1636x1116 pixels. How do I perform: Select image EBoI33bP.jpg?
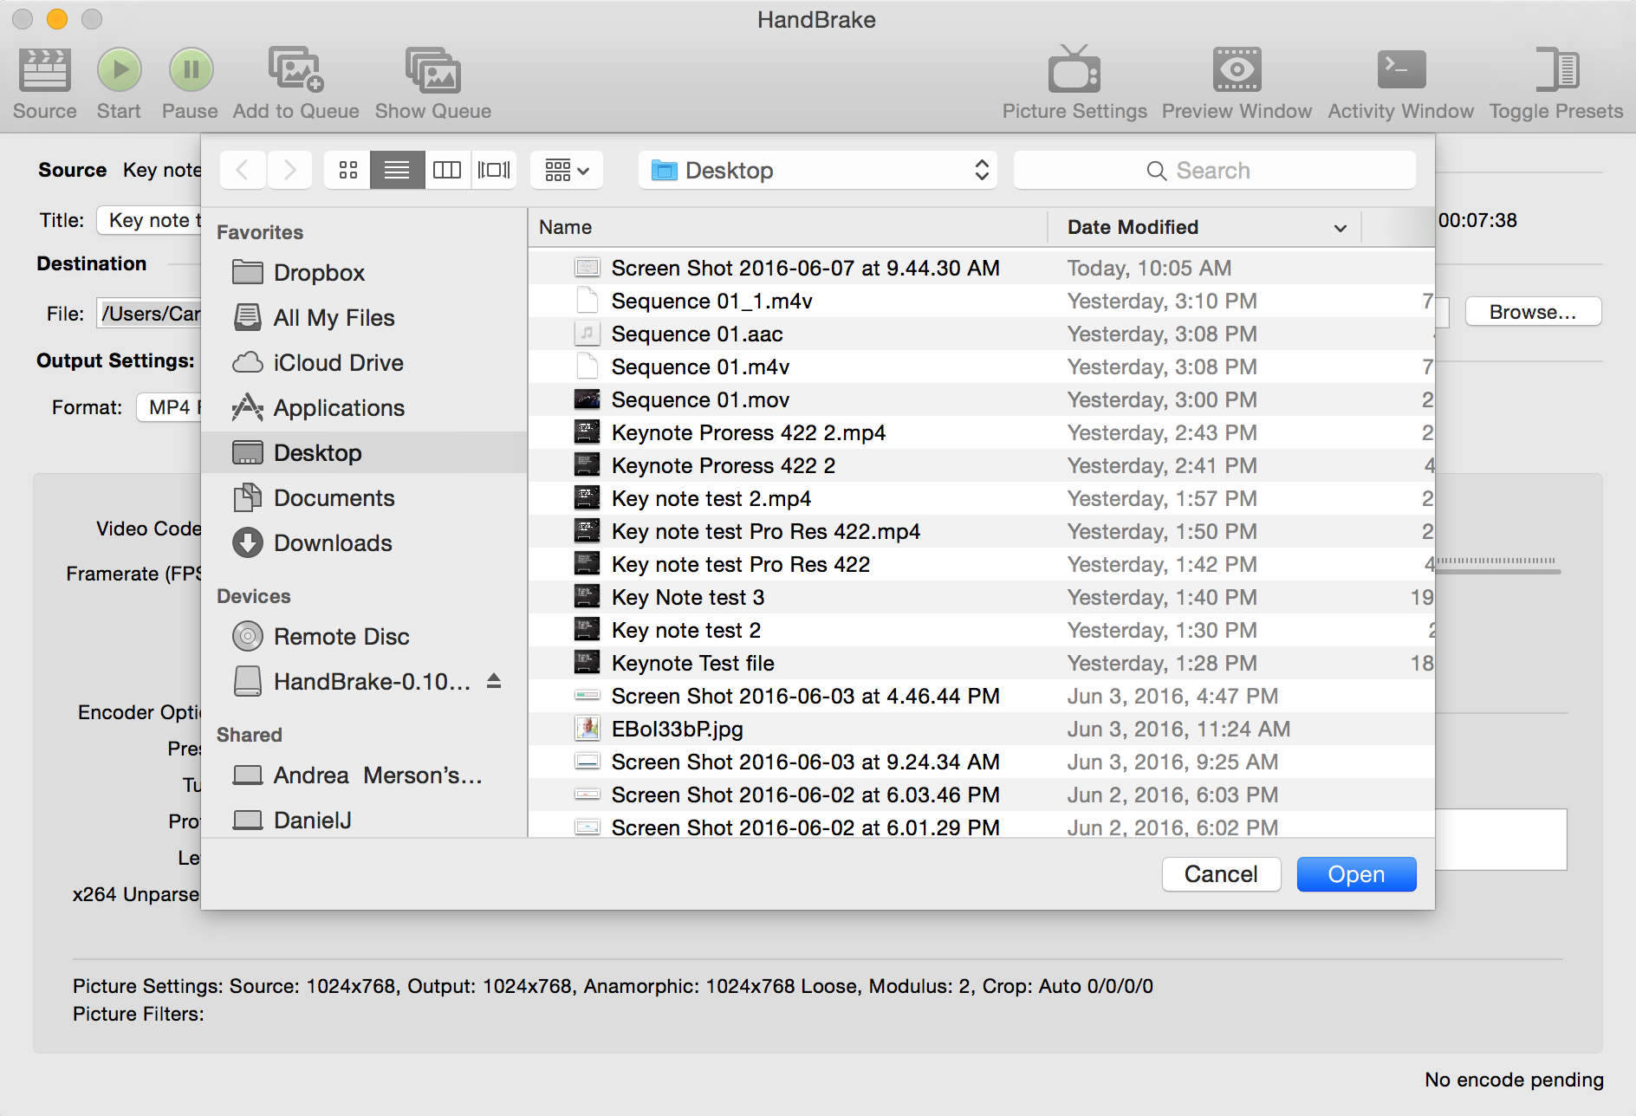tap(981, 729)
